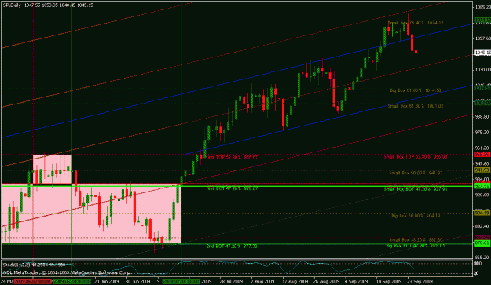Image resolution: width=491 pixels, height=285 pixels.
Task: Click the 947.60 price scale label
Action: 483,163
